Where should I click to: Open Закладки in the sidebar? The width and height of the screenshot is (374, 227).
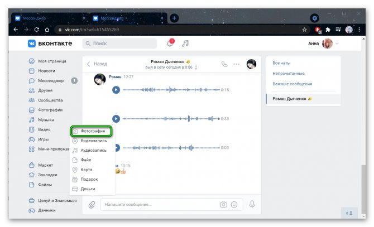[x=43, y=175]
